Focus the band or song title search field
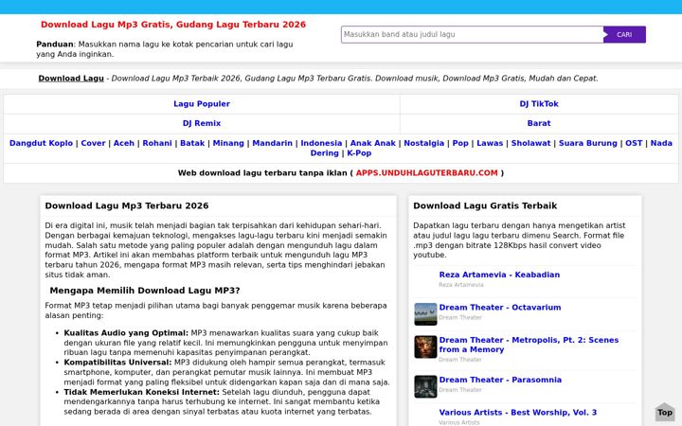This screenshot has width=682, height=426. 473,34
